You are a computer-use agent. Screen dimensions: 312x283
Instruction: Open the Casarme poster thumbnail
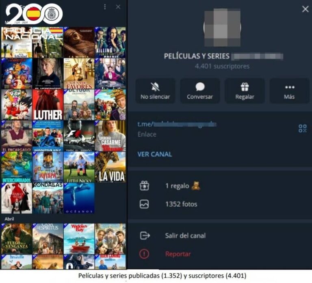tap(110, 136)
